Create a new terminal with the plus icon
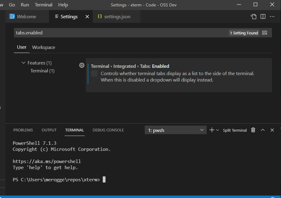This screenshot has width=281, height=198. point(212,130)
